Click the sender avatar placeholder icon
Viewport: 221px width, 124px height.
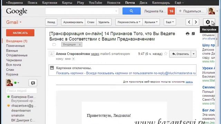click(51, 54)
